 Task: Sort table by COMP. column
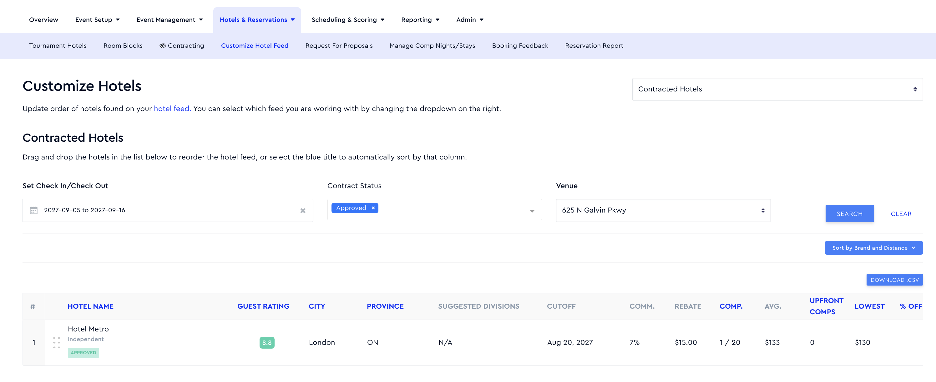(731, 306)
